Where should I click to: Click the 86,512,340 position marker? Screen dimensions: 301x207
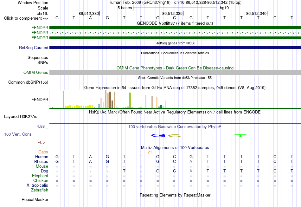[256, 14]
